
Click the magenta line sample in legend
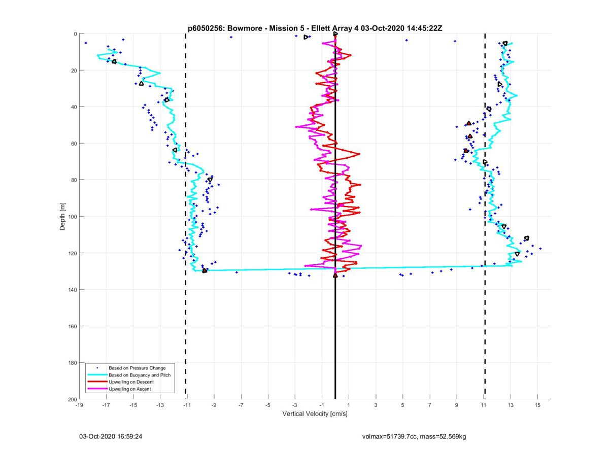click(x=97, y=389)
